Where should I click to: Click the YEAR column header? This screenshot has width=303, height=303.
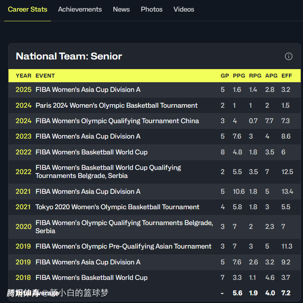[x=24, y=76]
